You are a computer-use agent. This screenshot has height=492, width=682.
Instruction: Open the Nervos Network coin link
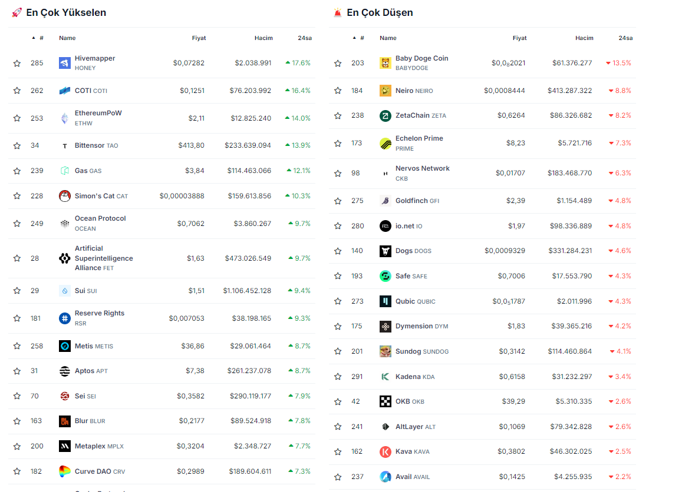422,168
